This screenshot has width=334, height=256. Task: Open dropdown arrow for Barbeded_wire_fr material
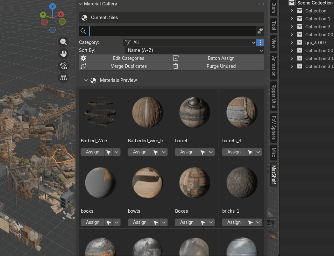[x=164, y=152]
